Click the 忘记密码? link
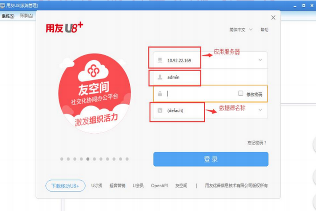 click(257, 143)
